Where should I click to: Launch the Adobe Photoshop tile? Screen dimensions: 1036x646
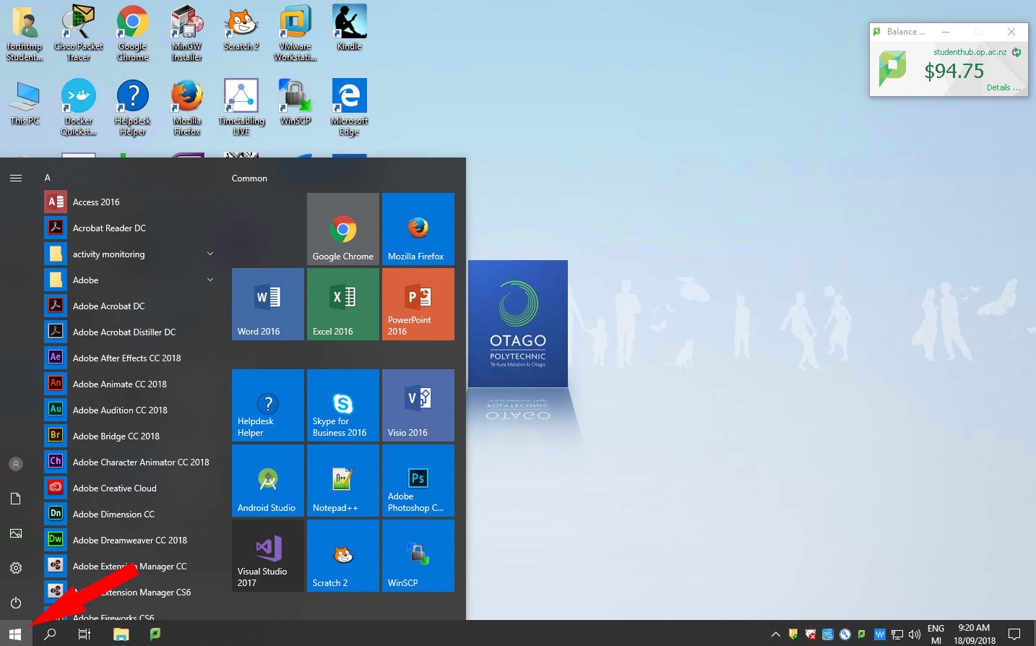point(418,481)
